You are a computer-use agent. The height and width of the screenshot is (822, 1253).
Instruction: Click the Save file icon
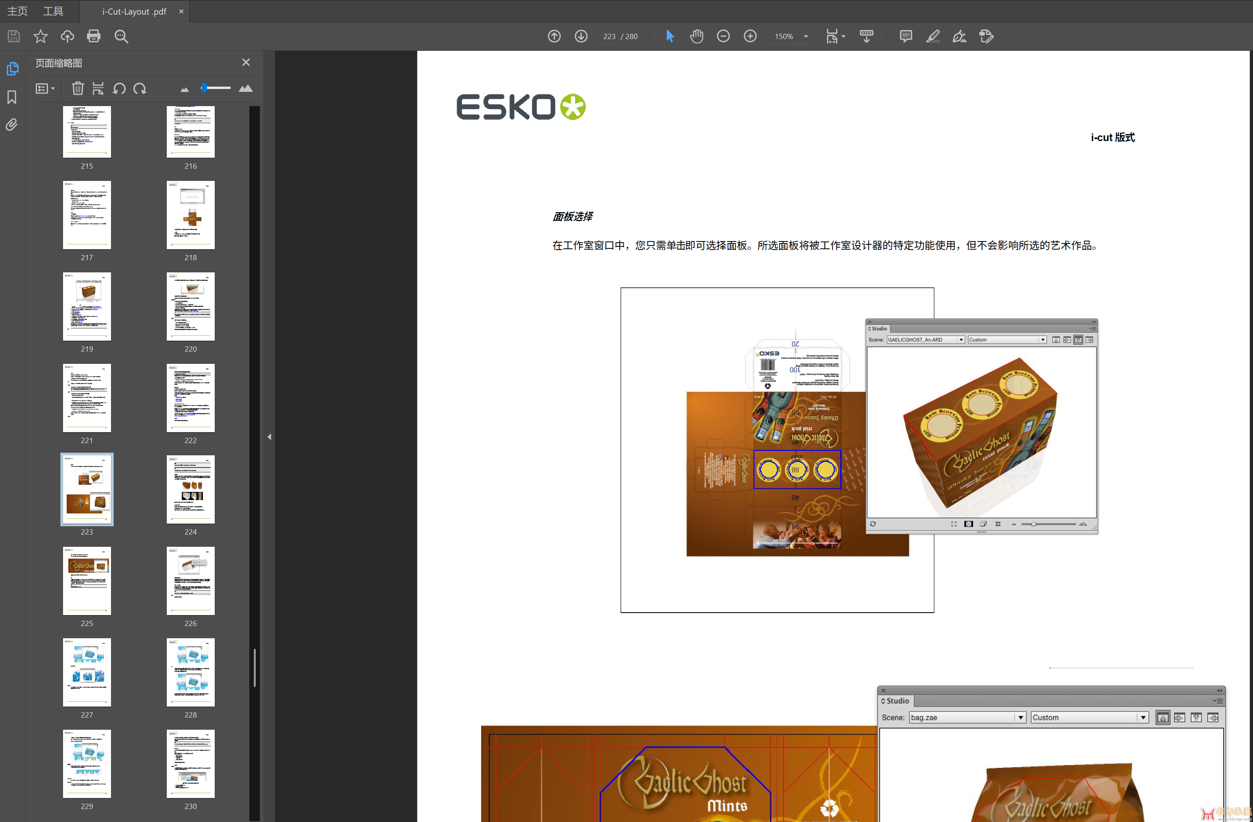pyautogui.click(x=14, y=36)
